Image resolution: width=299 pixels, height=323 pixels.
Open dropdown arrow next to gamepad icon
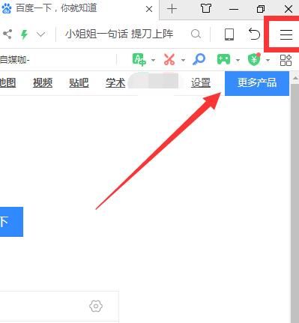point(238,60)
